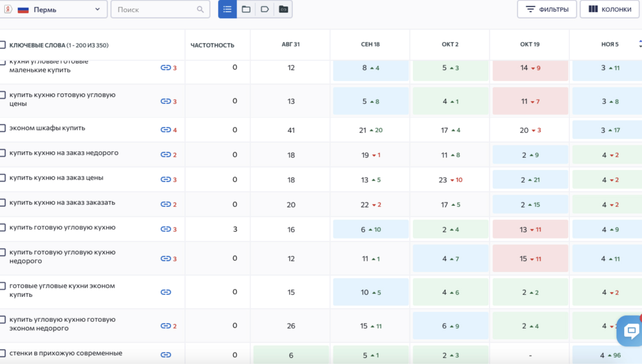Screen dimensions: 642x364
Task: Open link icon for 'эконом шкафы купить'
Action: pyautogui.click(x=166, y=130)
